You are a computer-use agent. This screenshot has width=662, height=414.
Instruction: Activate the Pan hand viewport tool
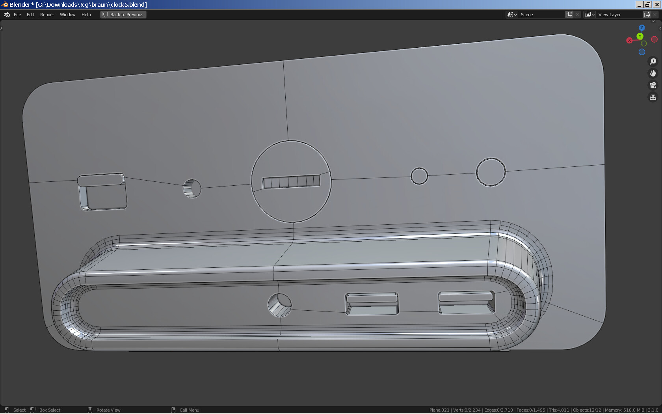click(653, 73)
